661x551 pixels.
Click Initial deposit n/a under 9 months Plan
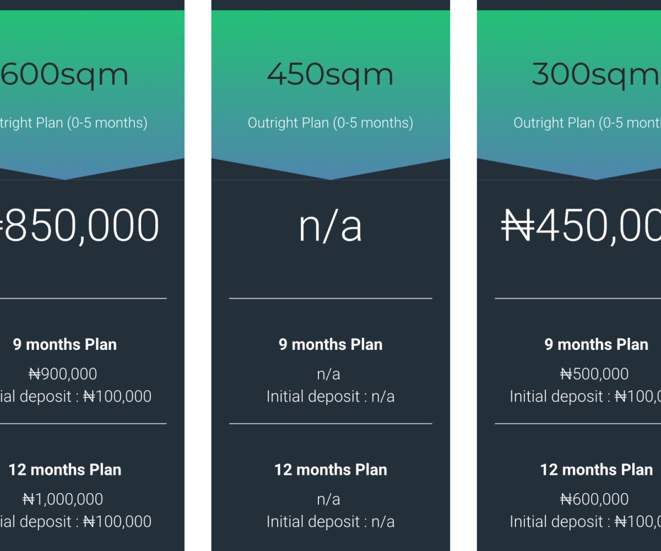(330, 396)
